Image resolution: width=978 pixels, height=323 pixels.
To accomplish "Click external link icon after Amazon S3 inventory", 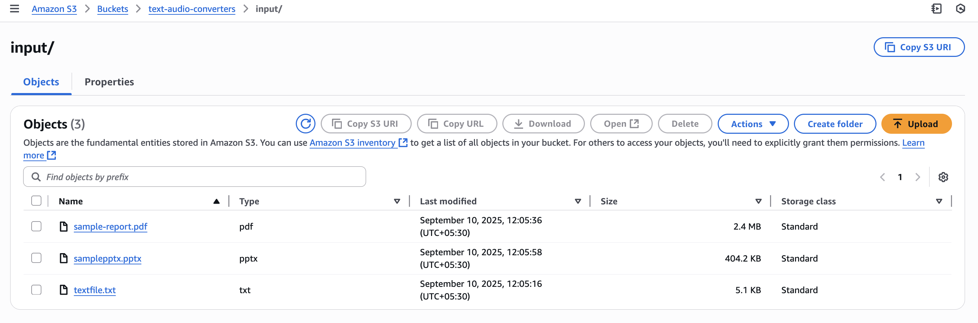I will tap(403, 143).
